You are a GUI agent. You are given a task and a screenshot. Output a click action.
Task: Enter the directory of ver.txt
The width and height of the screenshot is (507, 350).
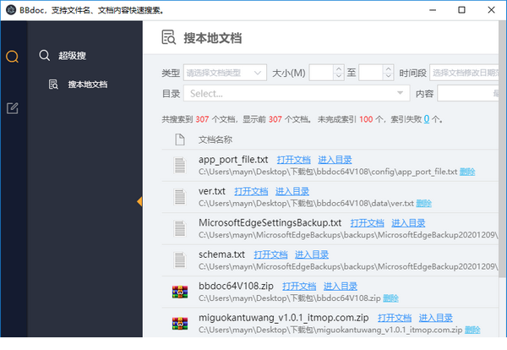point(292,191)
